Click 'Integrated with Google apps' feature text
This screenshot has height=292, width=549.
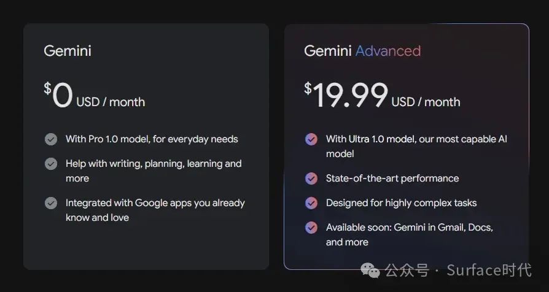(x=155, y=203)
